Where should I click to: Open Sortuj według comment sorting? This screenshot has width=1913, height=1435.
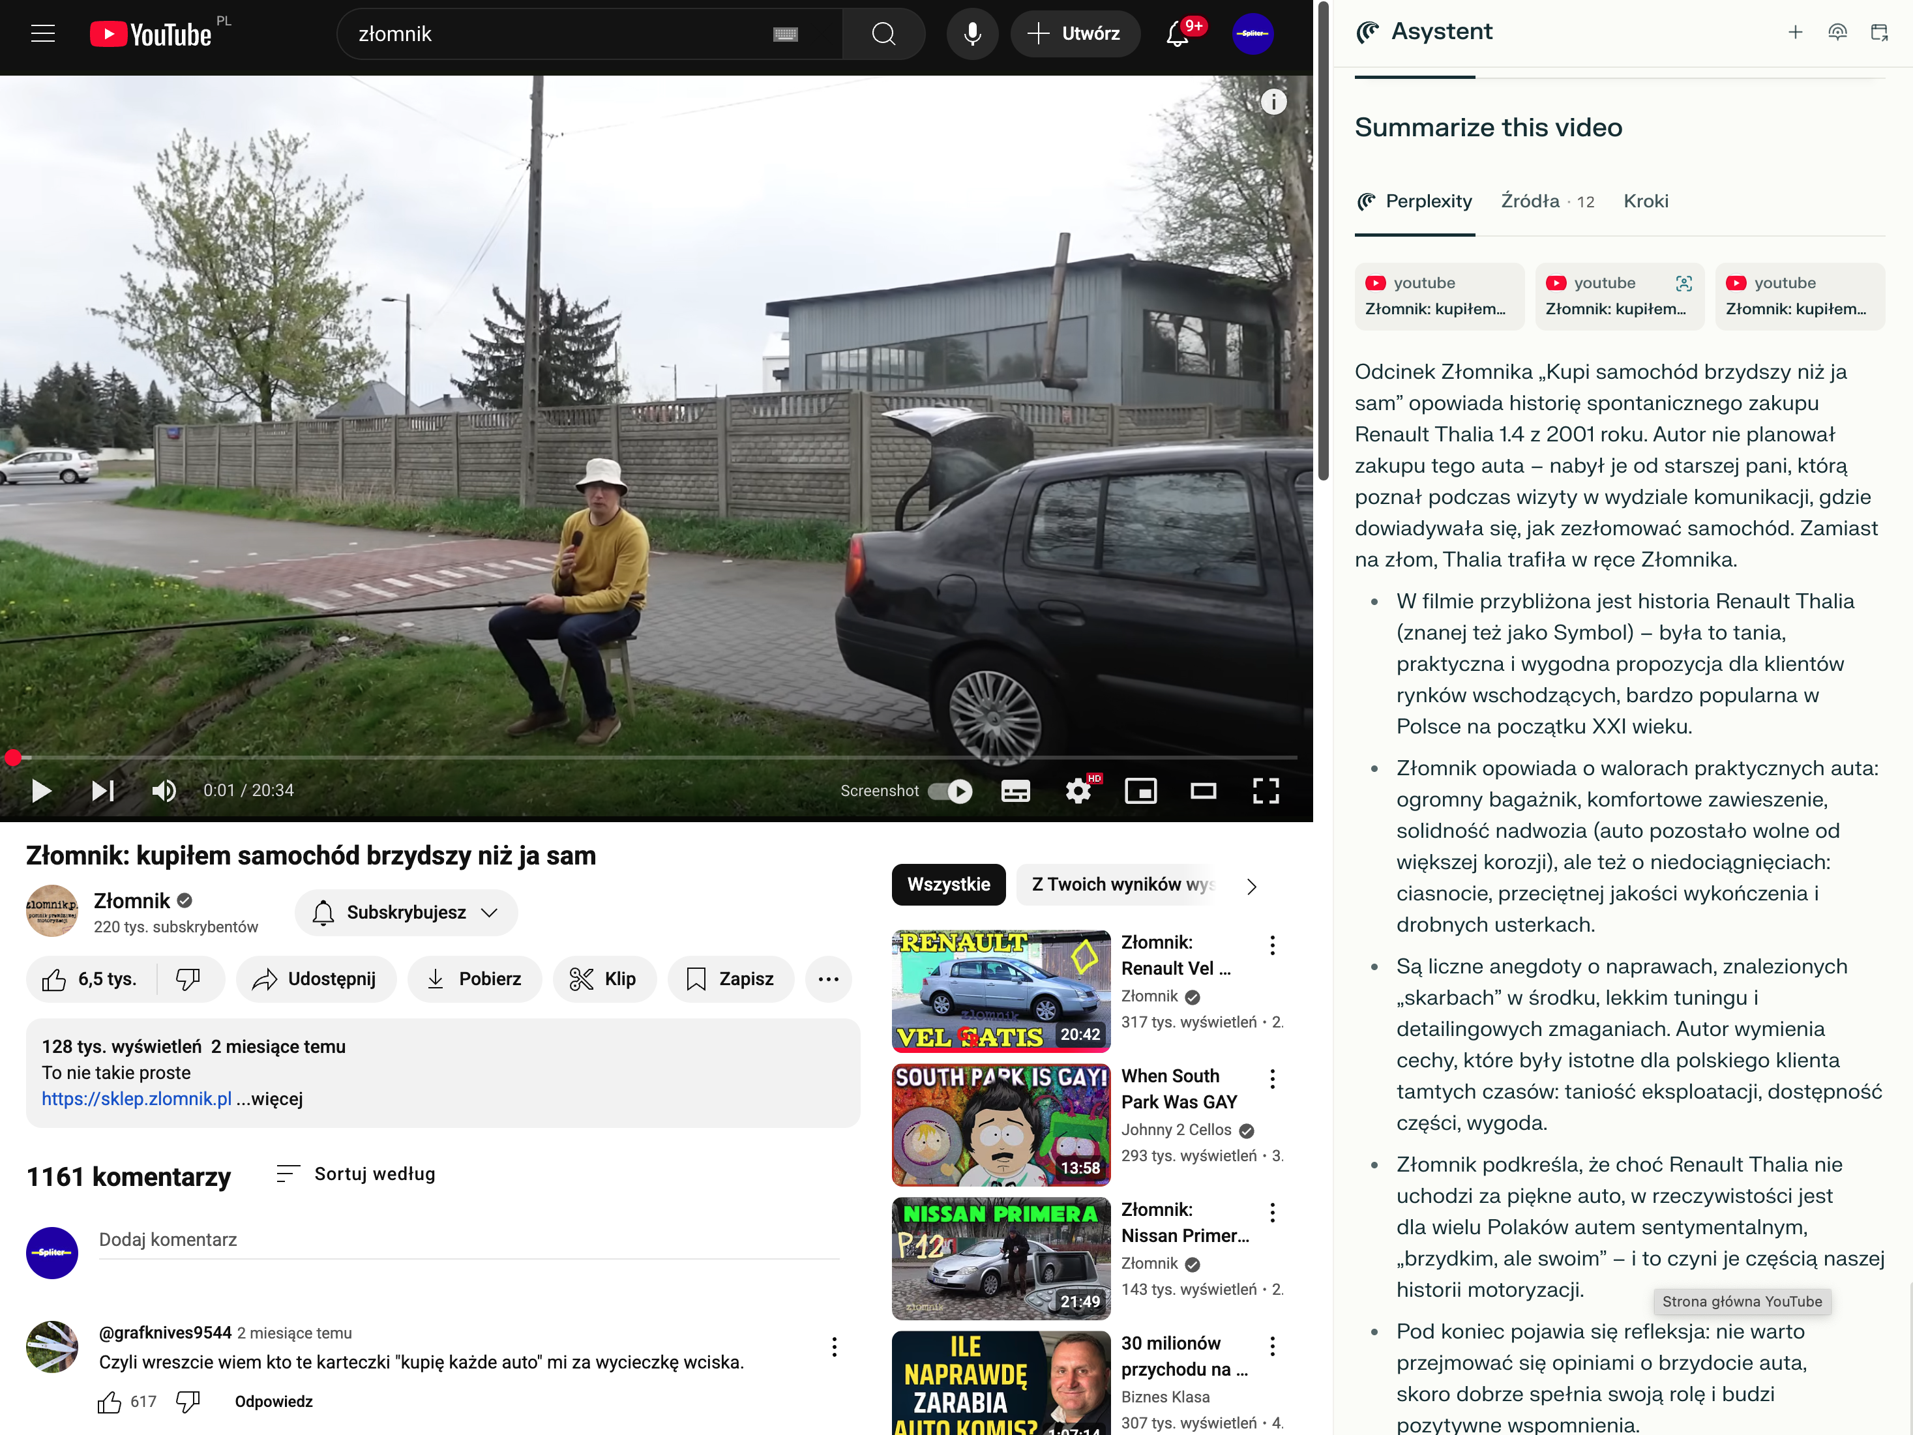pos(355,1174)
